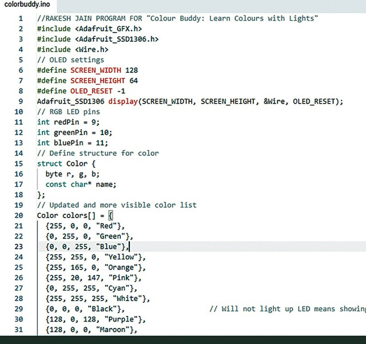Click the "Cyan" color entry line

point(91,288)
